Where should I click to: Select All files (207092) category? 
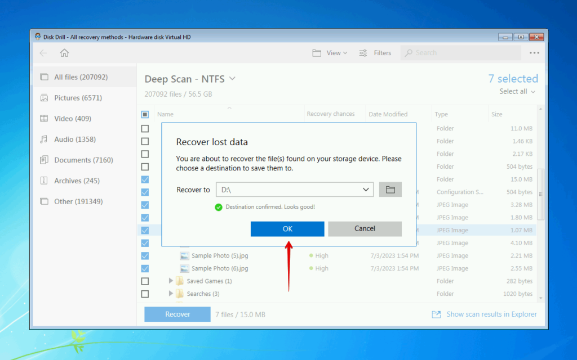[x=85, y=77]
